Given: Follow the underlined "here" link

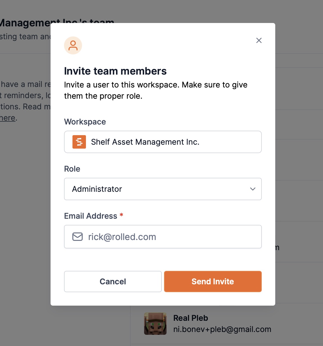Looking at the screenshot, I should click(8, 118).
